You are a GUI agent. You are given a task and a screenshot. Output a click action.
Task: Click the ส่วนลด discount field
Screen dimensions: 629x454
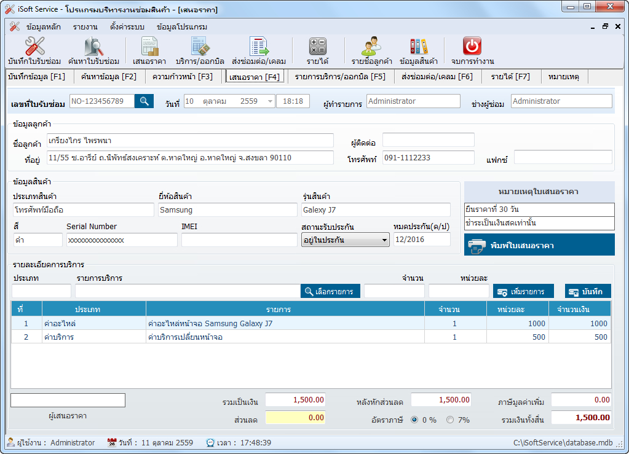pyautogui.click(x=295, y=418)
